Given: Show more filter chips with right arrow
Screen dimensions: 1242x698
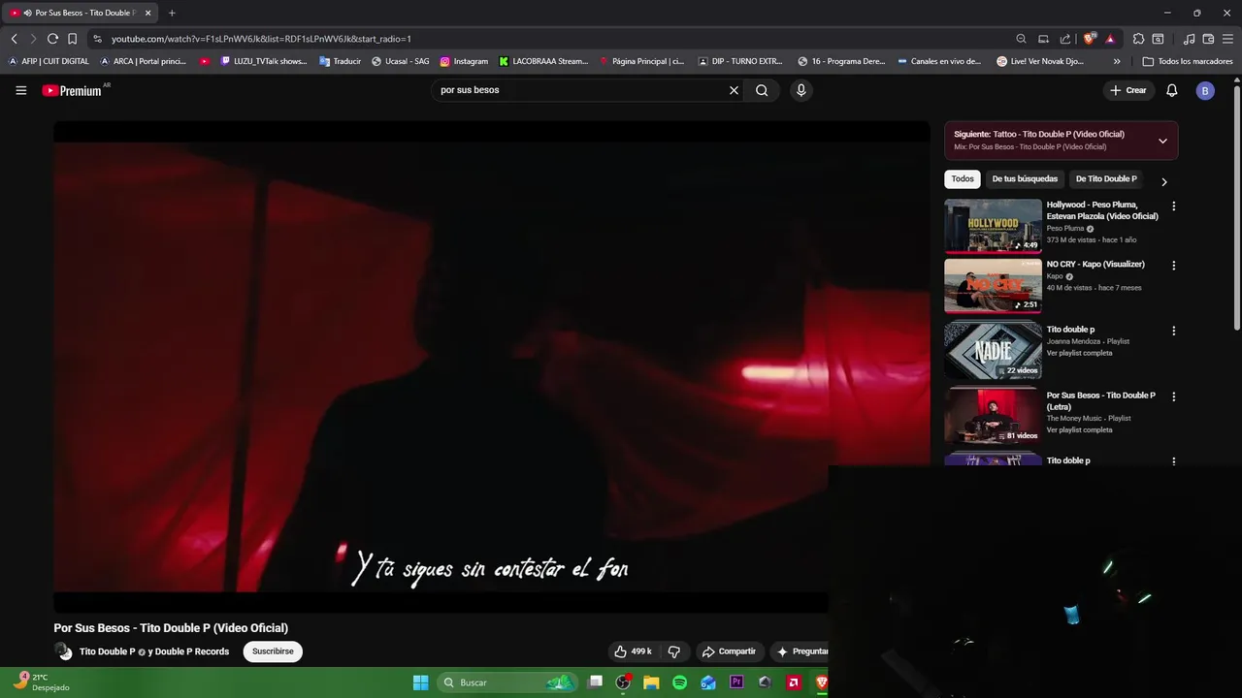Looking at the screenshot, I should [1164, 181].
